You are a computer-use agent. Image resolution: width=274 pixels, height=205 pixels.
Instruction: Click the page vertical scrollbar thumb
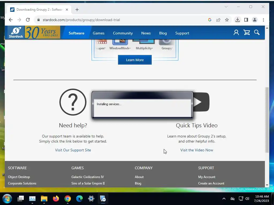coord(267,120)
